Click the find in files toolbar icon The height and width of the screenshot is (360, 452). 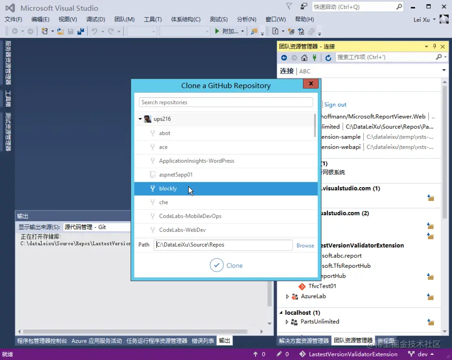254,31
